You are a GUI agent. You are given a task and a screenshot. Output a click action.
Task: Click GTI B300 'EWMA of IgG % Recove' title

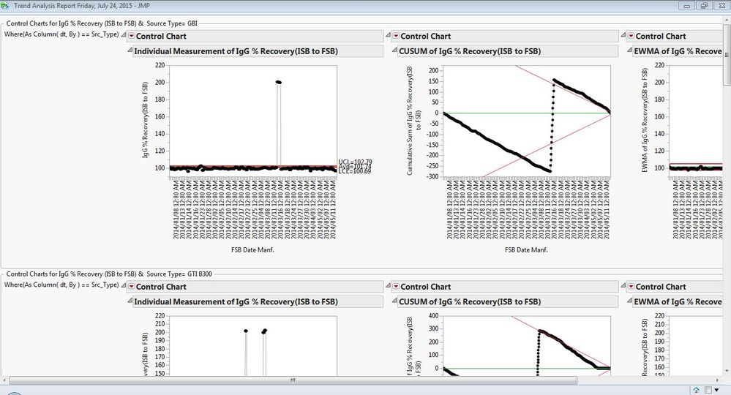678,302
